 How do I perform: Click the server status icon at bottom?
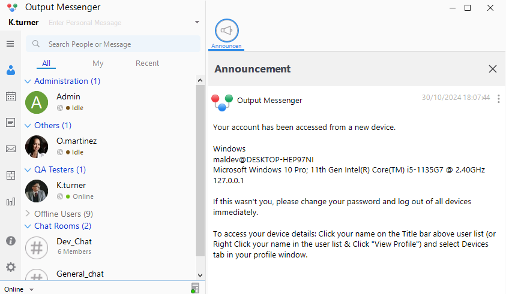pyautogui.click(x=195, y=288)
